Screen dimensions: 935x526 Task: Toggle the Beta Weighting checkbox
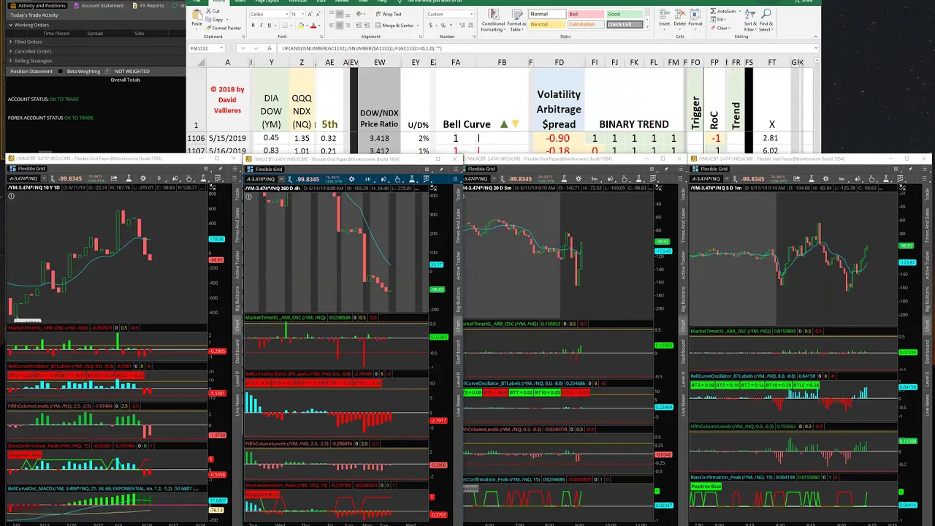[x=62, y=72]
